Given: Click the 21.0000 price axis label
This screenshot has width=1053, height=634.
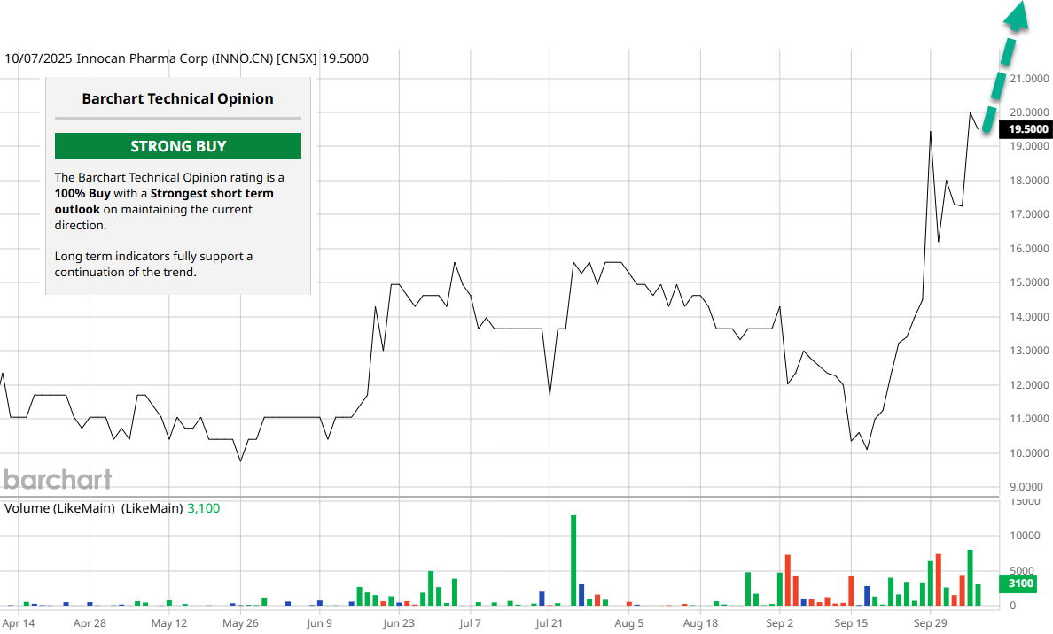Looking at the screenshot, I should [1023, 79].
